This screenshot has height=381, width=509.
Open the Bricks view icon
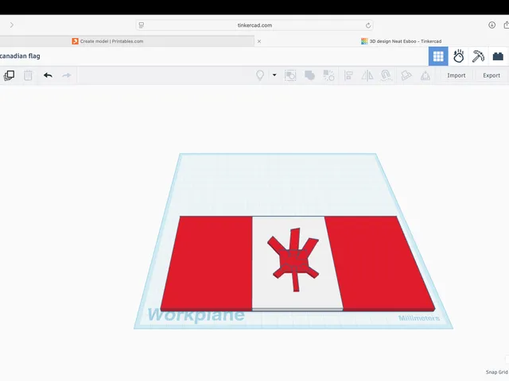tap(498, 56)
